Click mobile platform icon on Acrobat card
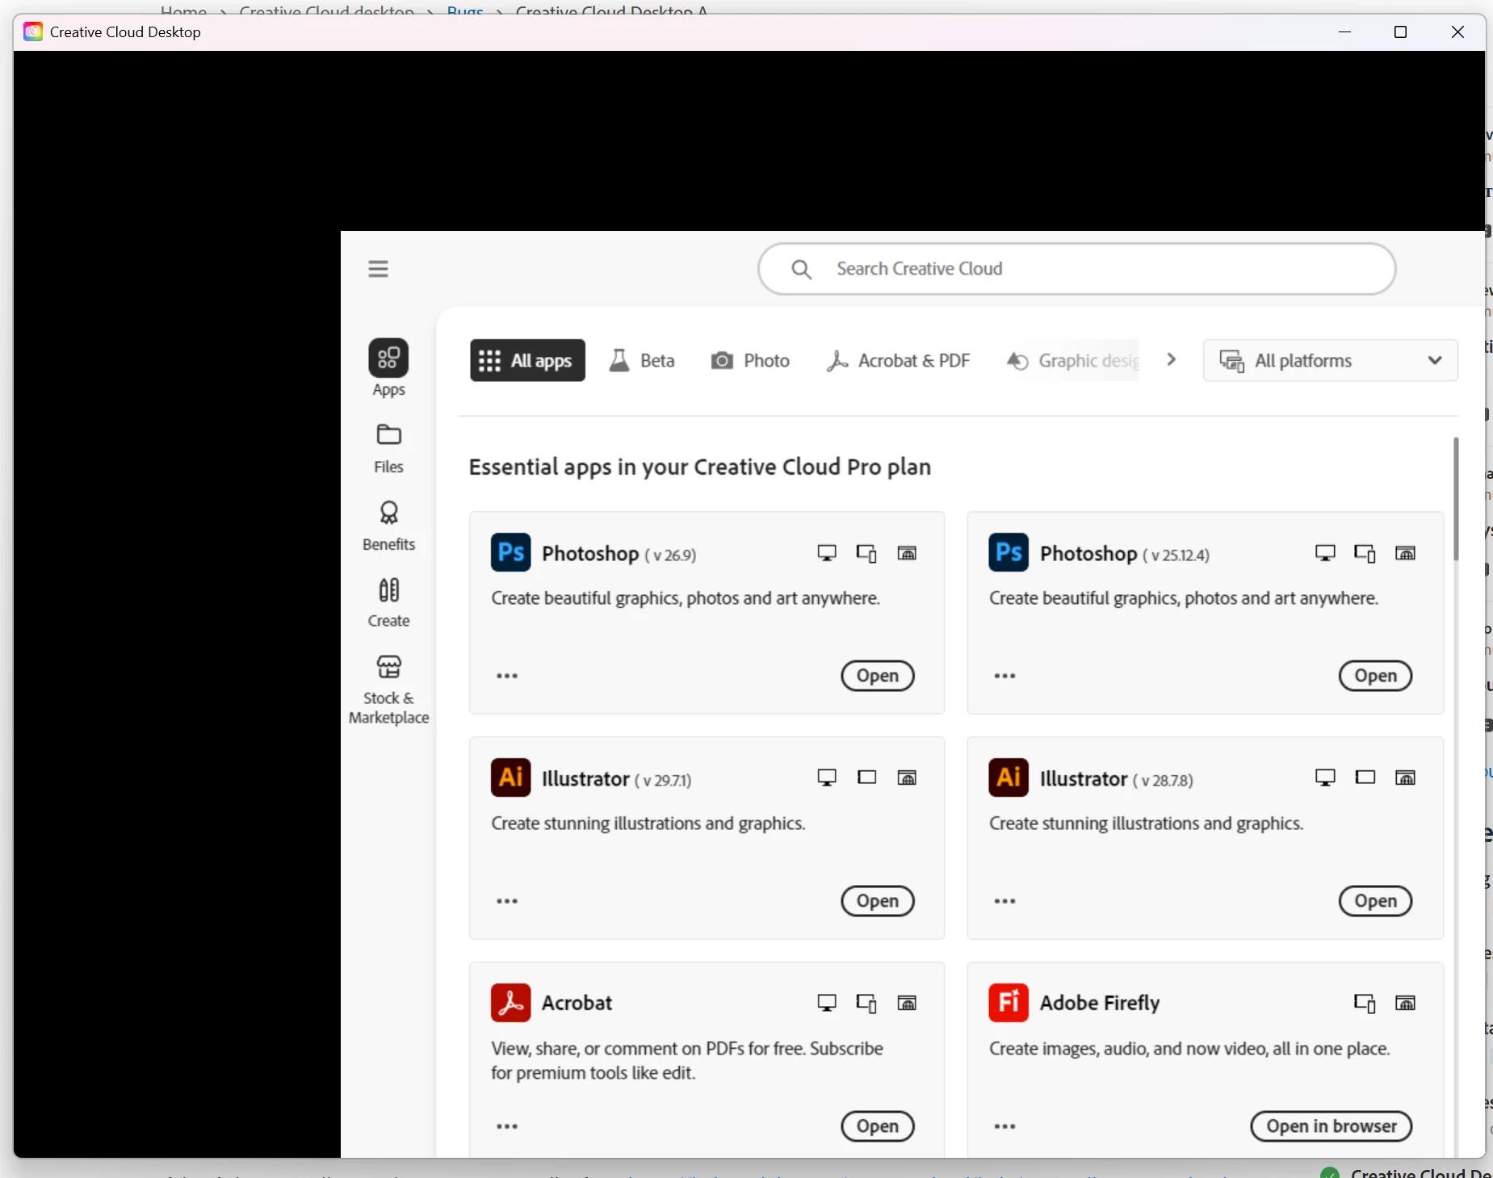This screenshot has width=1493, height=1178. tap(866, 1003)
